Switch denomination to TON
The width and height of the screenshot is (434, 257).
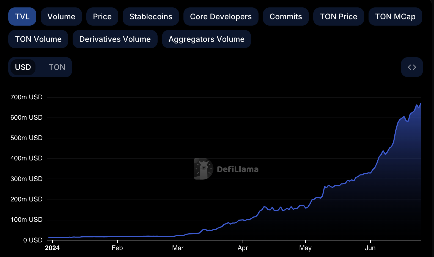tap(57, 67)
